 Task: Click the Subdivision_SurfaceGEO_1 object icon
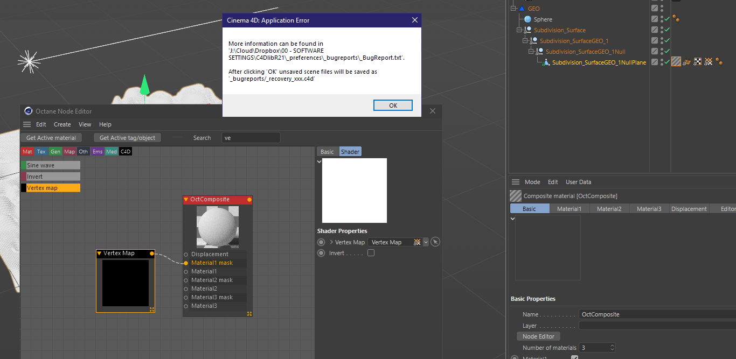point(534,41)
